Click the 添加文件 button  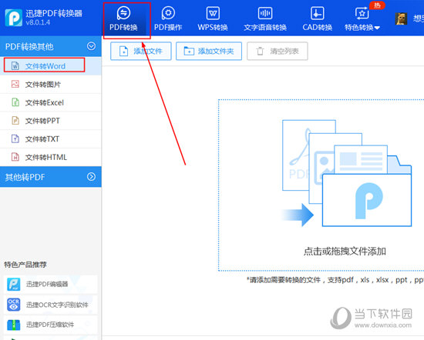(x=141, y=51)
